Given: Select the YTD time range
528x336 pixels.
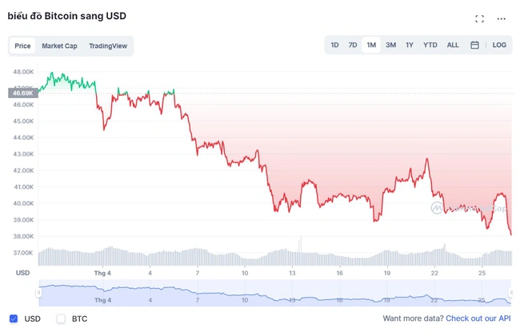Looking at the screenshot, I should pyautogui.click(x=430, y=45).
